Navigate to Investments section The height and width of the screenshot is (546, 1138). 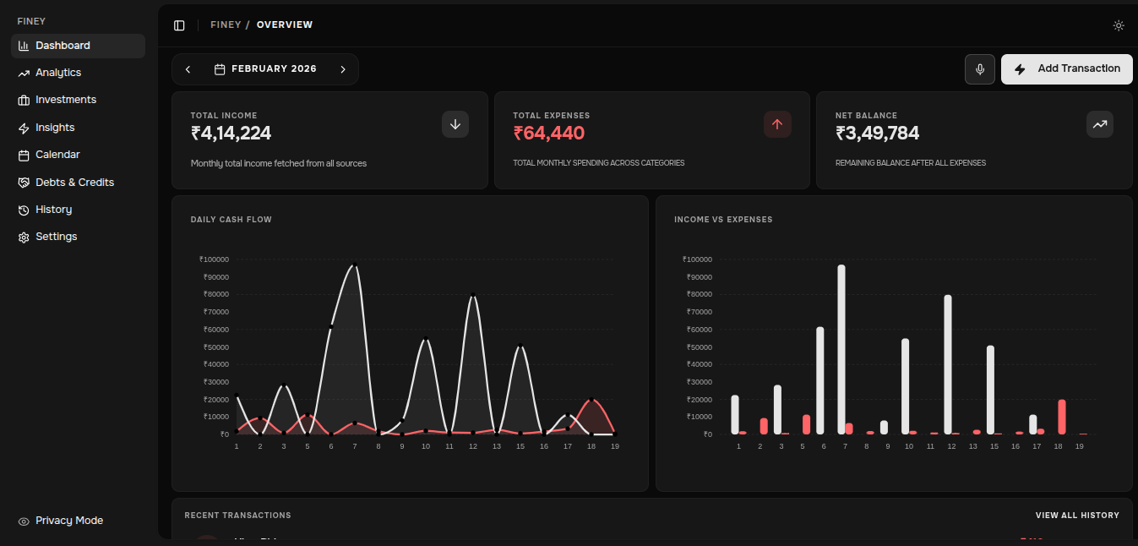66,100
